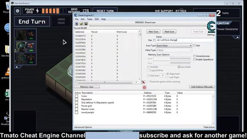Enable Pause the game while scanning

(148, 81)
